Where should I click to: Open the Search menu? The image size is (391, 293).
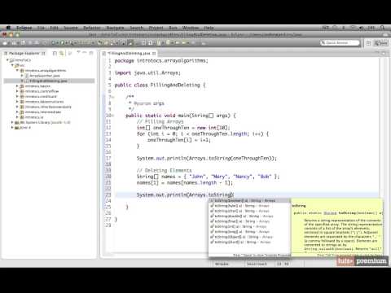click(x=137, y=28)
